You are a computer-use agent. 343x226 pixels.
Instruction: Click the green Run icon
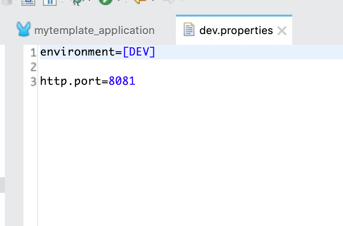[x=106, y=2]
